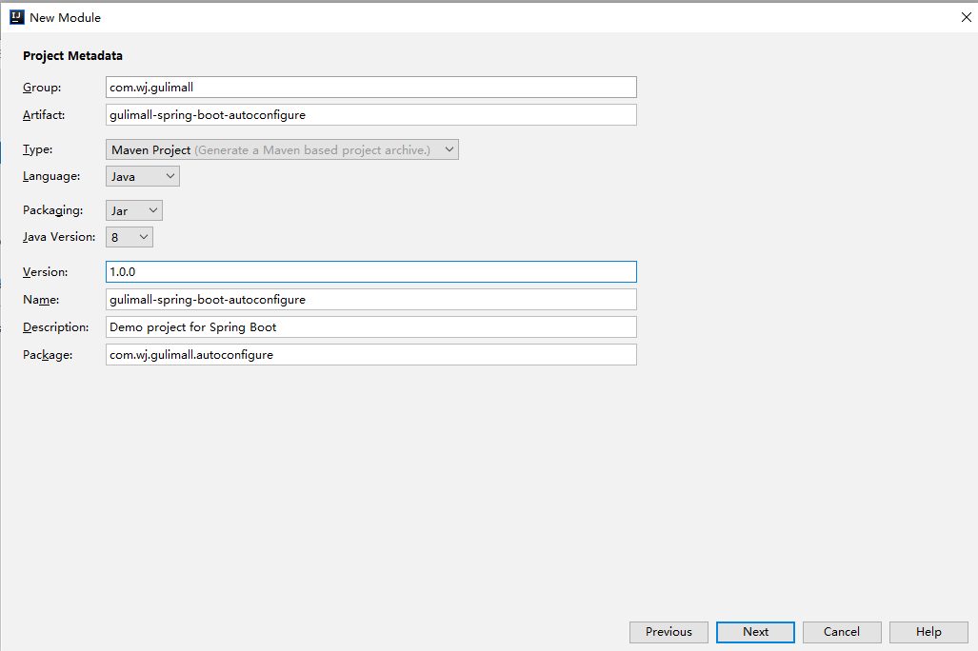Image resolution: width=978 pixels, height=651 pixels.
Task: Click the Group input field
Action: 370,88
